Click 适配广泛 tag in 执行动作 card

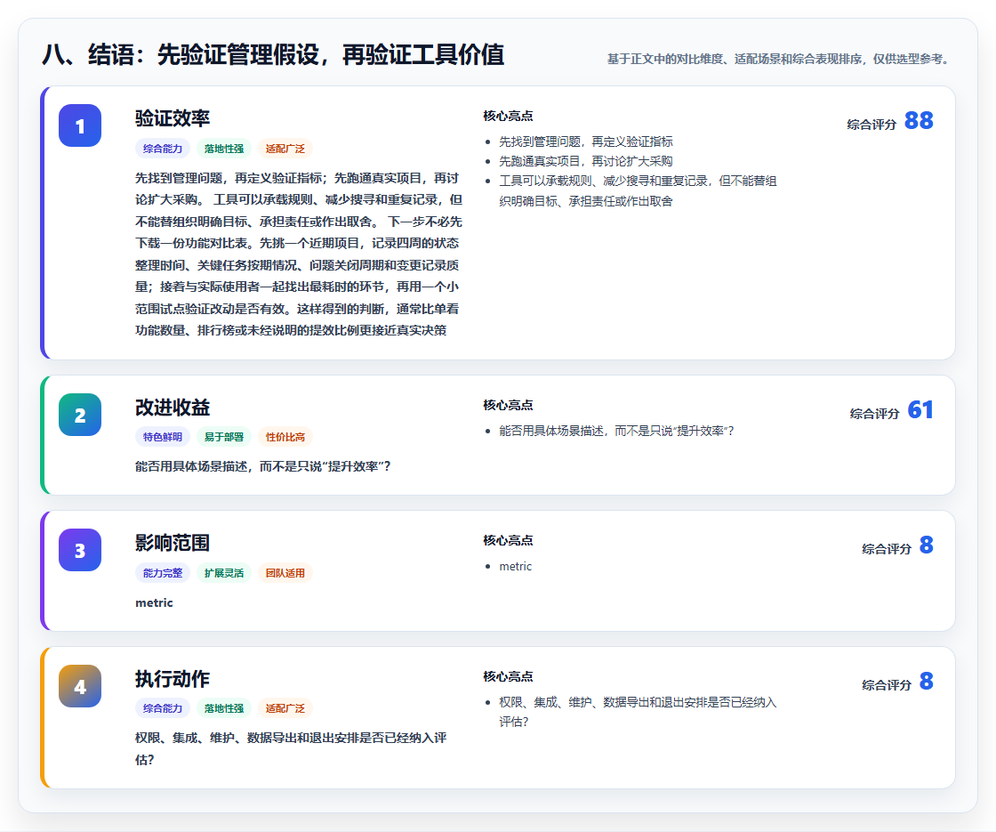click(x=285, y=708)
